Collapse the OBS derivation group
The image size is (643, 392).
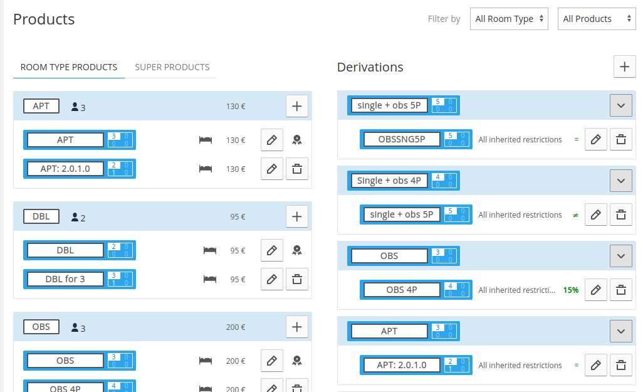pyautogui.click(x=621, y=256)
